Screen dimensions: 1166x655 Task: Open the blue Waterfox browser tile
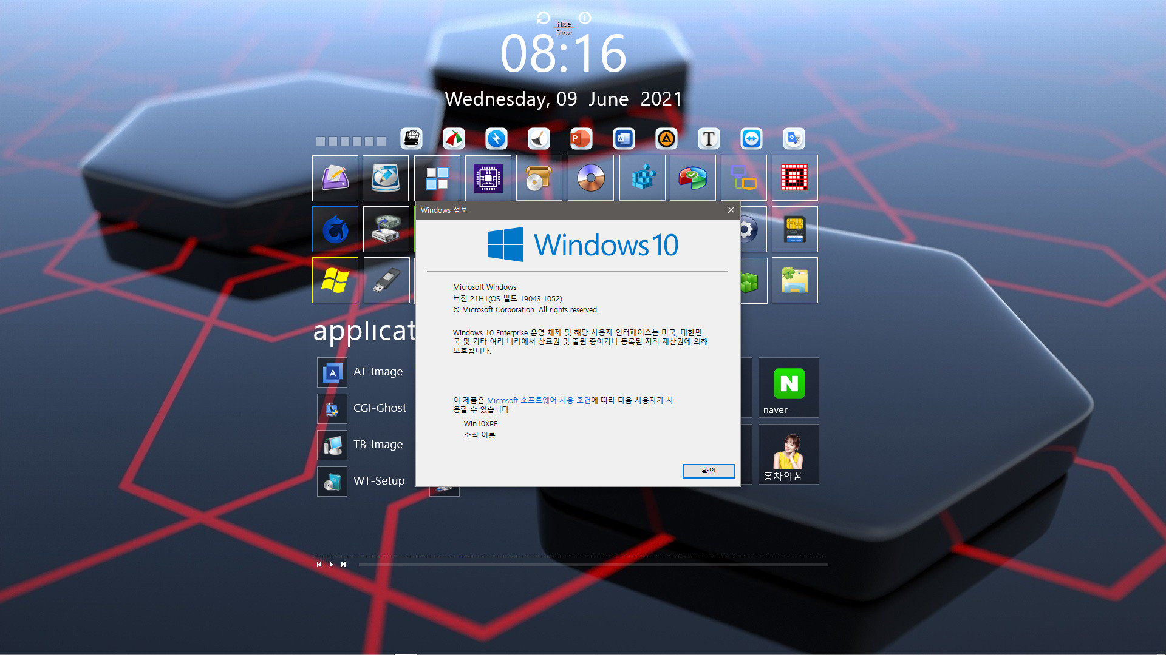[x=335, y=229]
